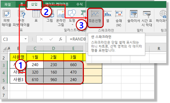The image size is (170, 103).
Task: Click the 사원3 cell
Action: (18, 80)
